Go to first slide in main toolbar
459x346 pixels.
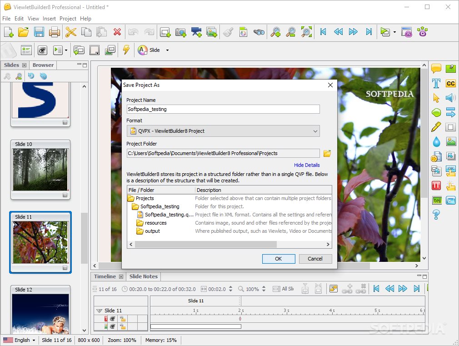pyautogui.click(x=323, y=32)
